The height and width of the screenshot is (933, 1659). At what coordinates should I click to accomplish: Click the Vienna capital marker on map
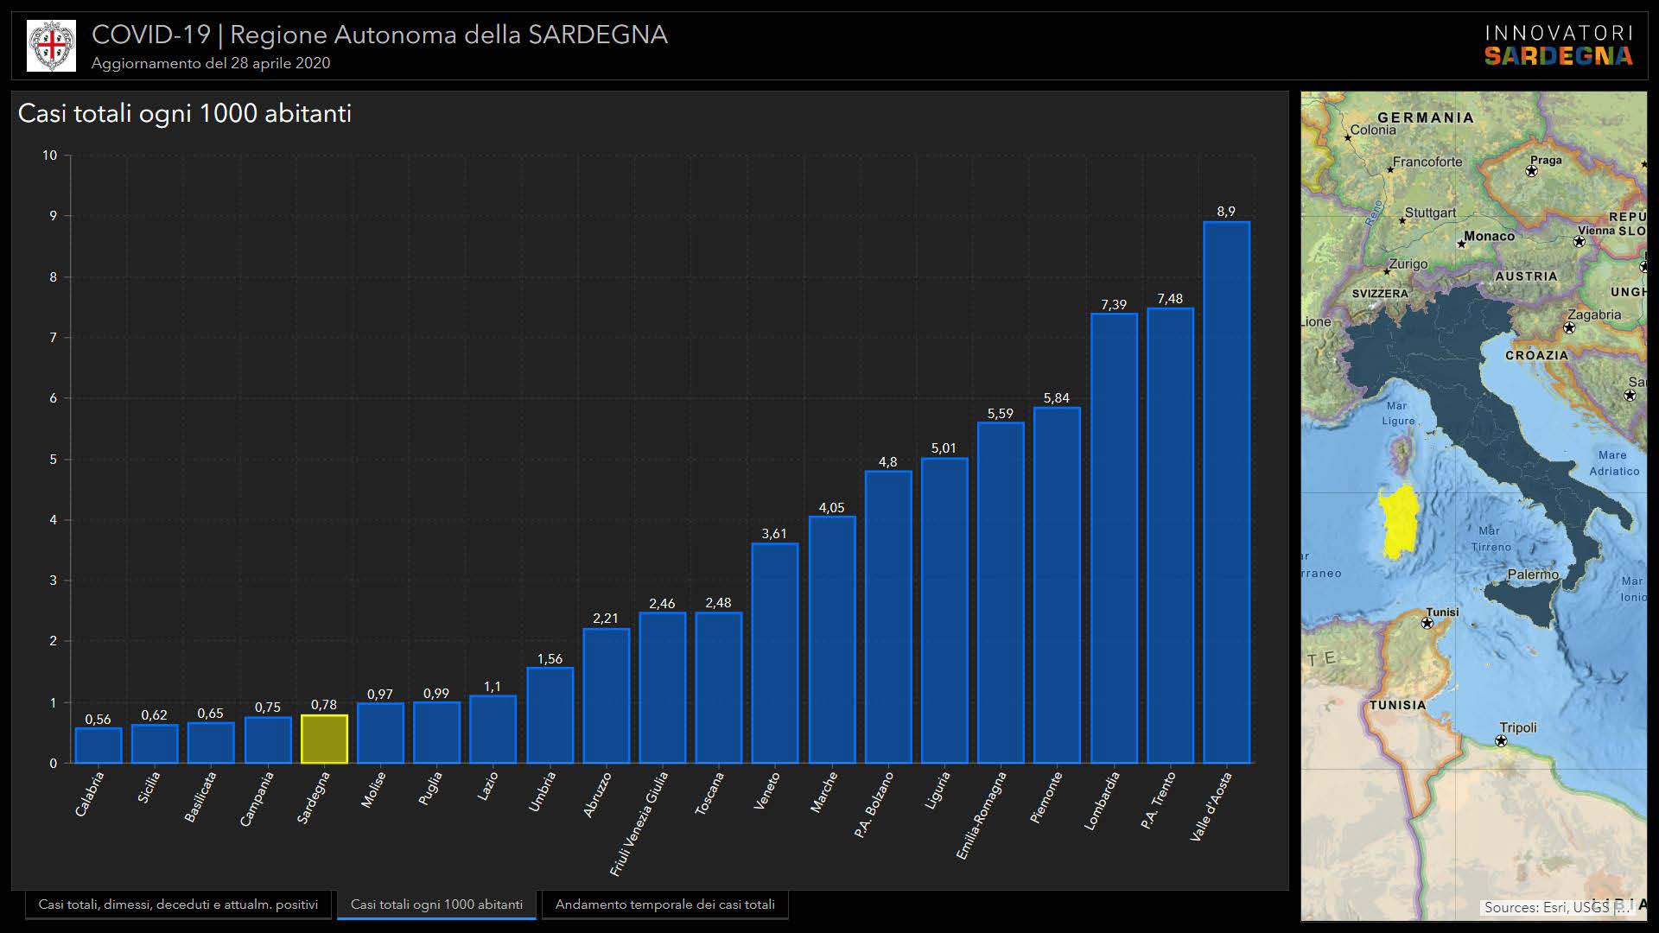(x=1579, y=242)
